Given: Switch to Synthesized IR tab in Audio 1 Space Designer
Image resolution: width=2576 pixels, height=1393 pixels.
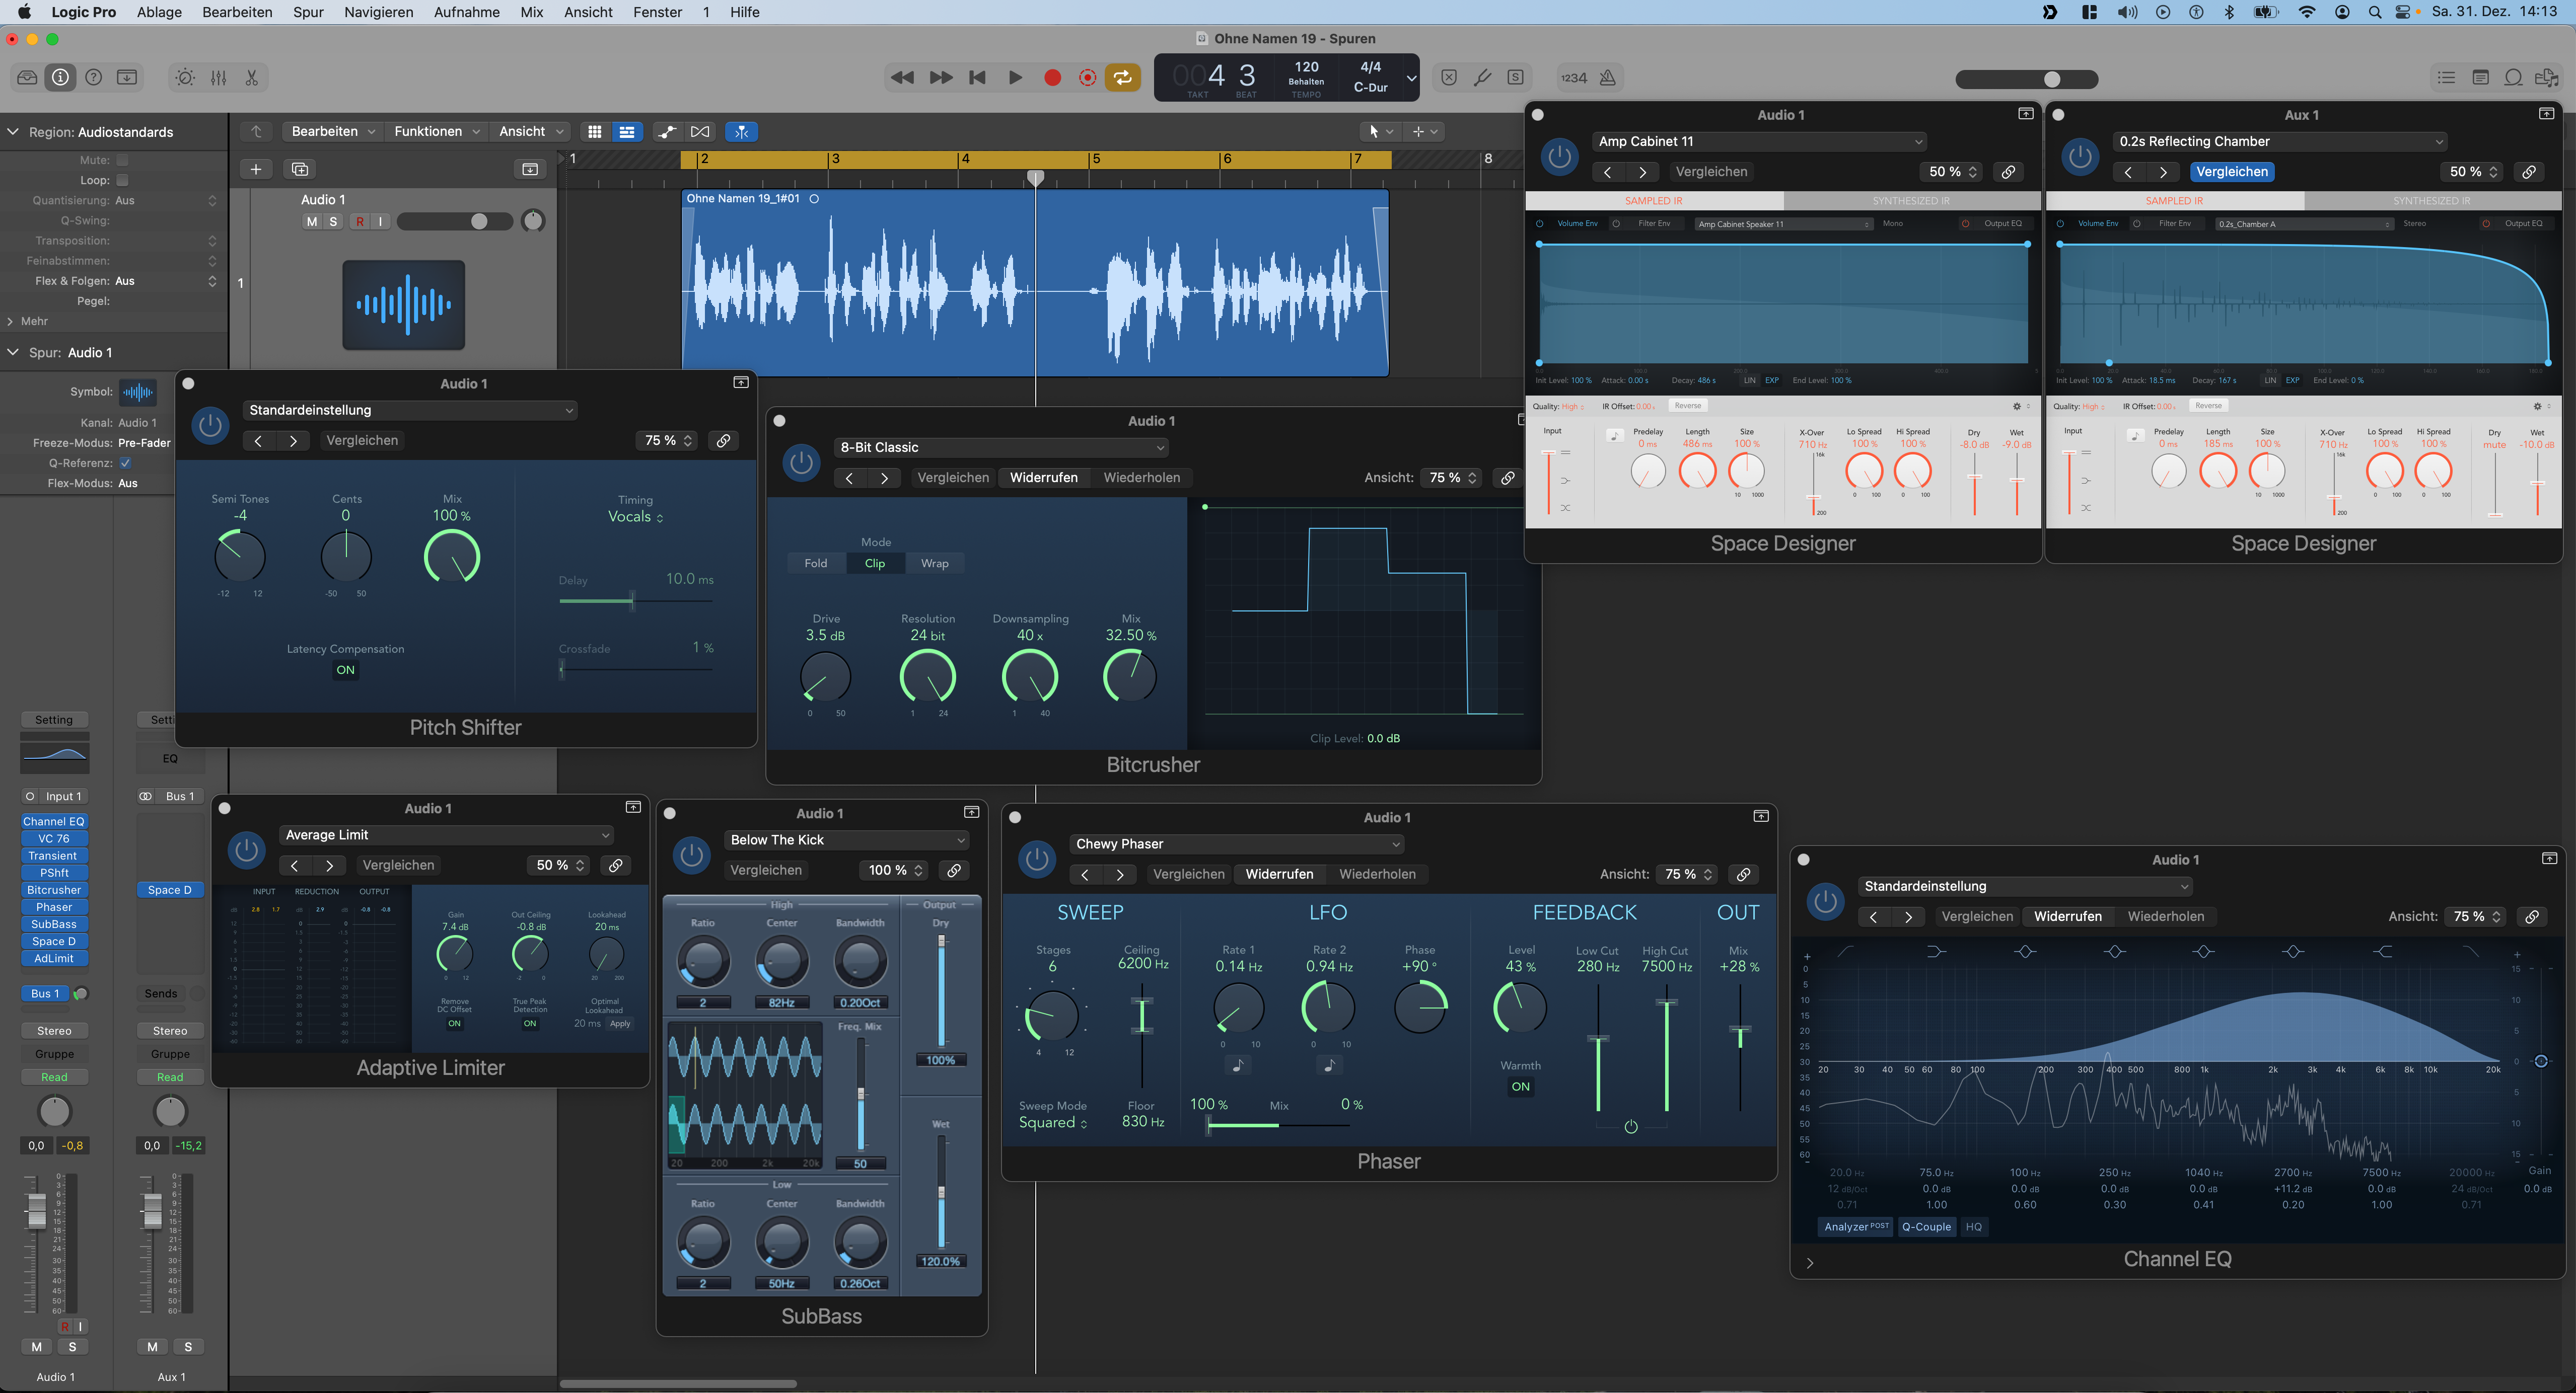Looking at the screenshot, I should point(1911,201).
